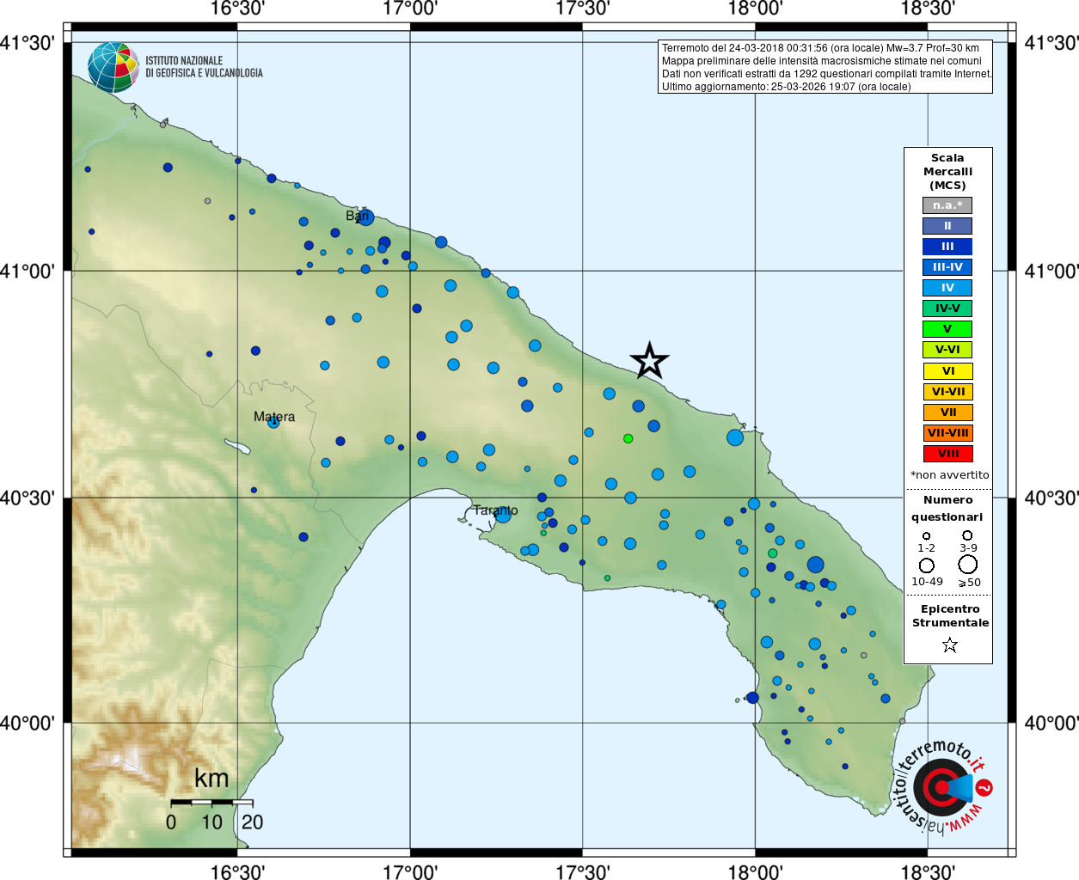Screen dimensions: 1079x880
Task: Click the left 40°30' latitude label
Action: pos(28,498)
